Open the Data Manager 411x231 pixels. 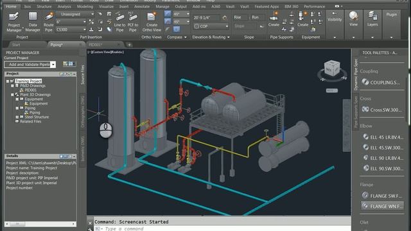[x=33, y=22]
